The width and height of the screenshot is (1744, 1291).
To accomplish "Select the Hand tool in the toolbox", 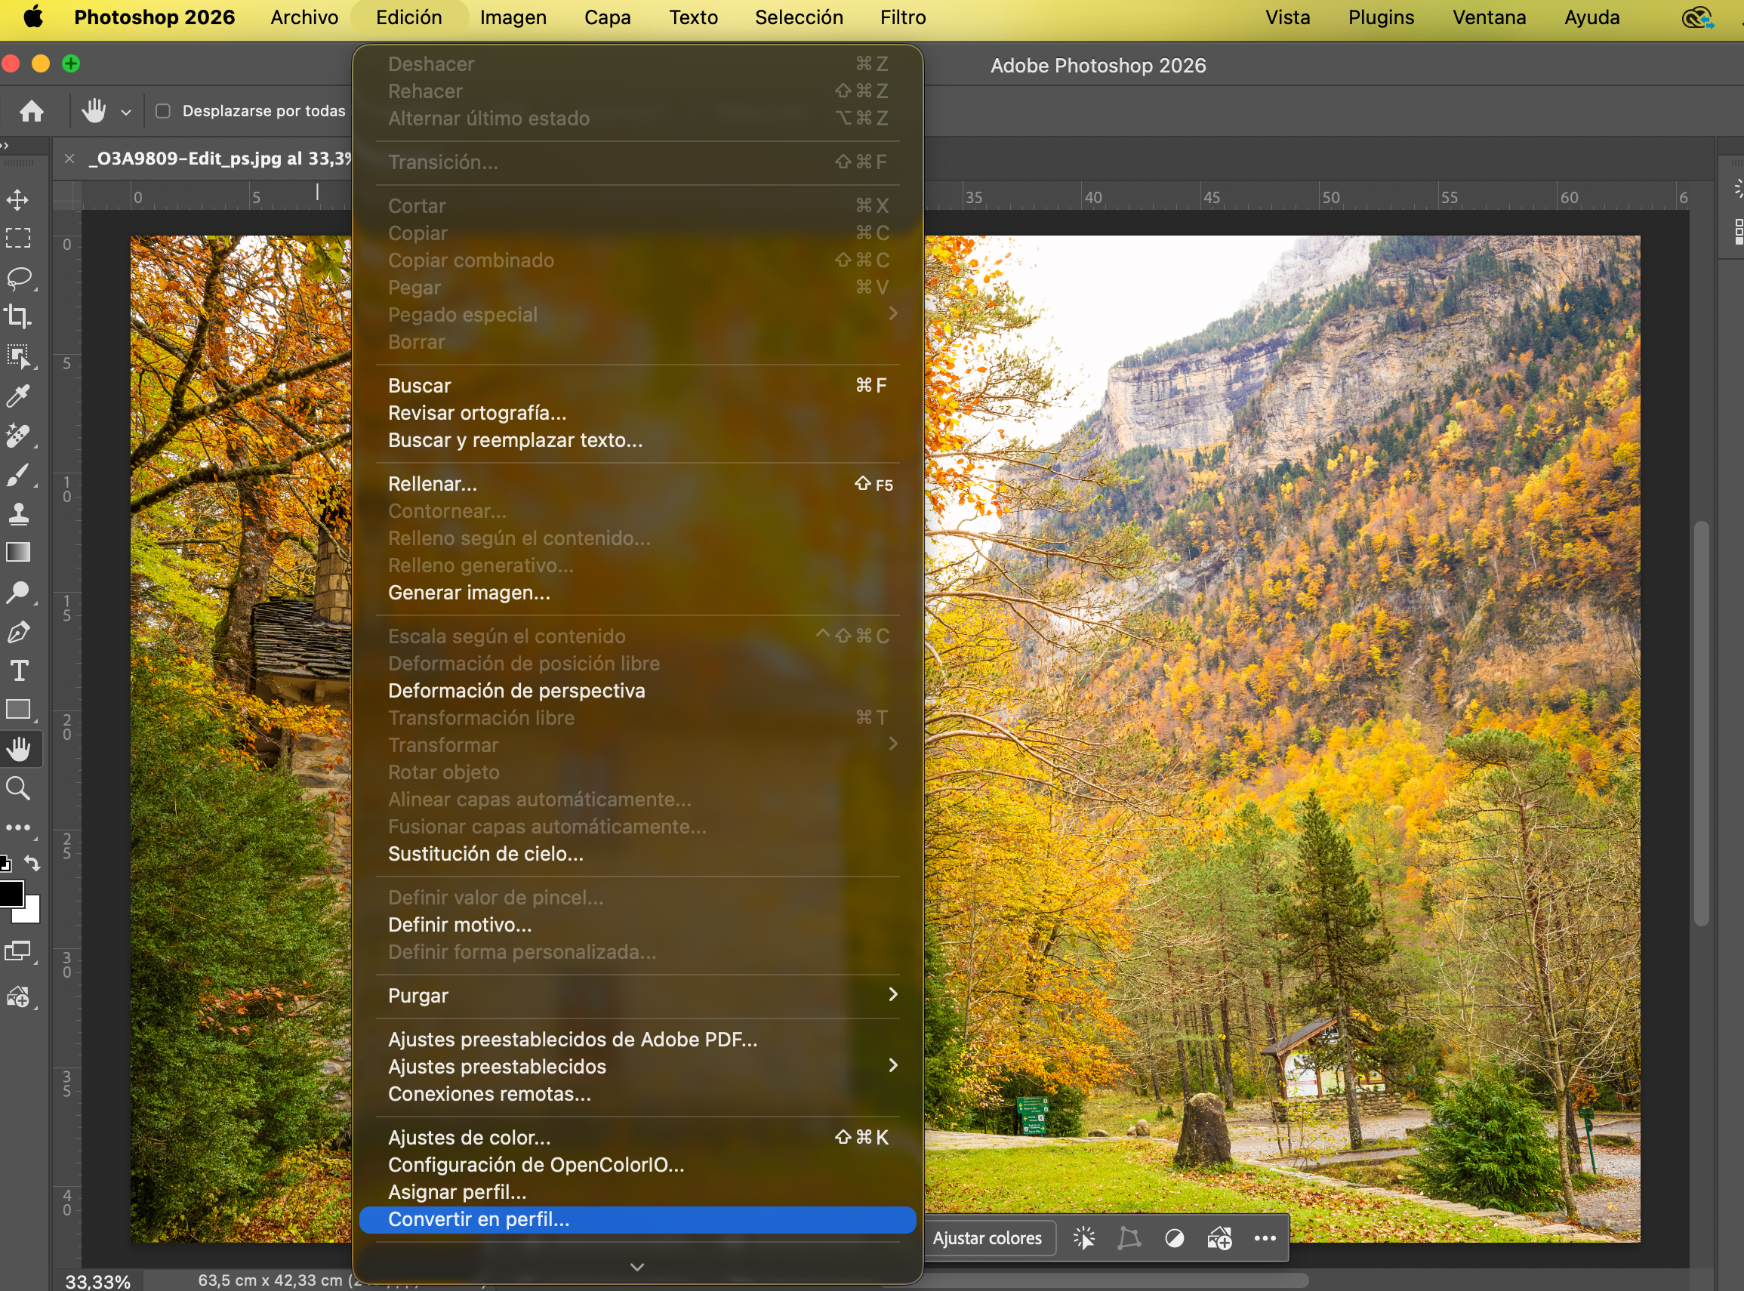I will coord(18,750).
